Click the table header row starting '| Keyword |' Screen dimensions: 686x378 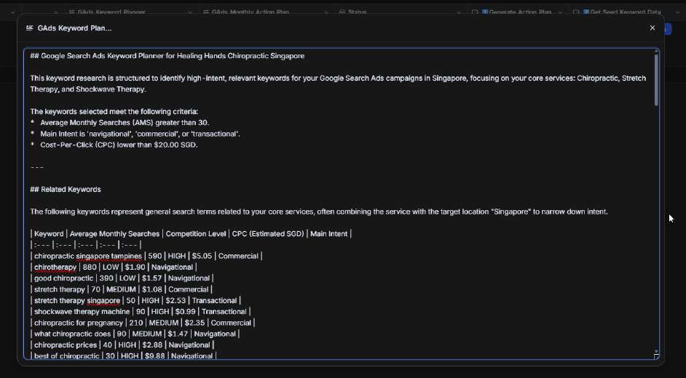pos(191,234)
